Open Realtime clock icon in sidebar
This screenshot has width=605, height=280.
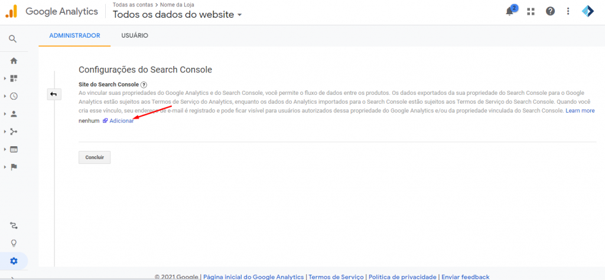pos(14,96)
